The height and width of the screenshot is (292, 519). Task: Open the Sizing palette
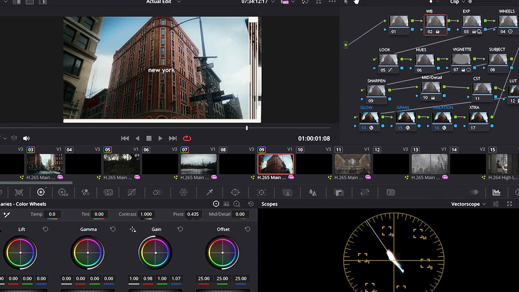[365, 193]
